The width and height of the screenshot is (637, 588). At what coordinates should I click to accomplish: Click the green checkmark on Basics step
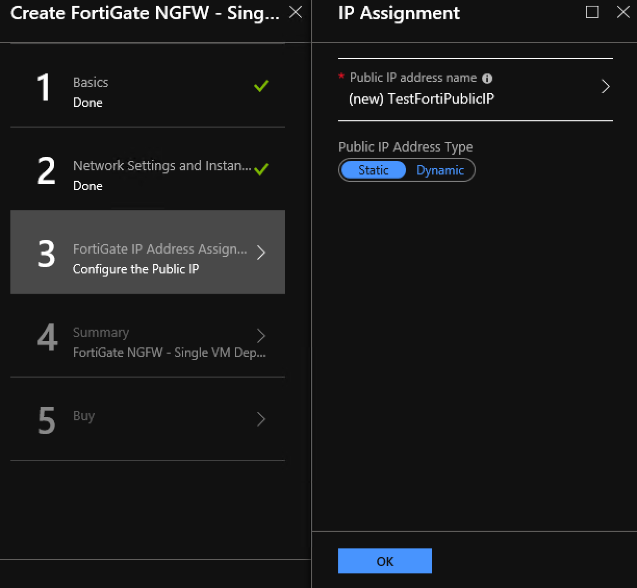tap(261, 86)
